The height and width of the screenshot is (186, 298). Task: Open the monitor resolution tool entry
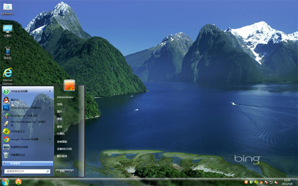[27, 147]
